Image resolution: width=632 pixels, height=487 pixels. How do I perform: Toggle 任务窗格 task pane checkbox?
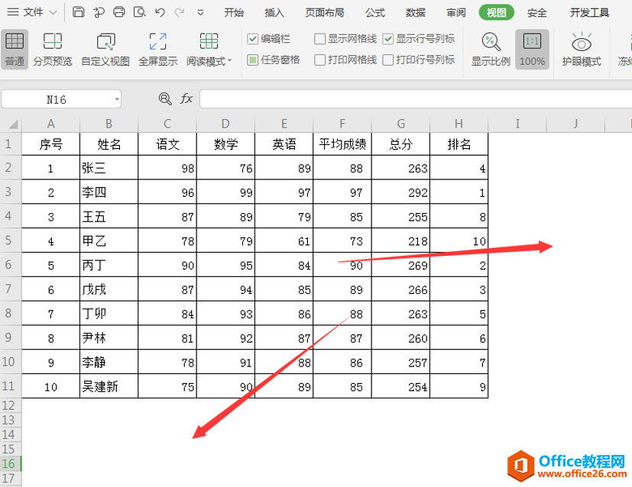(x=253, y=60)
